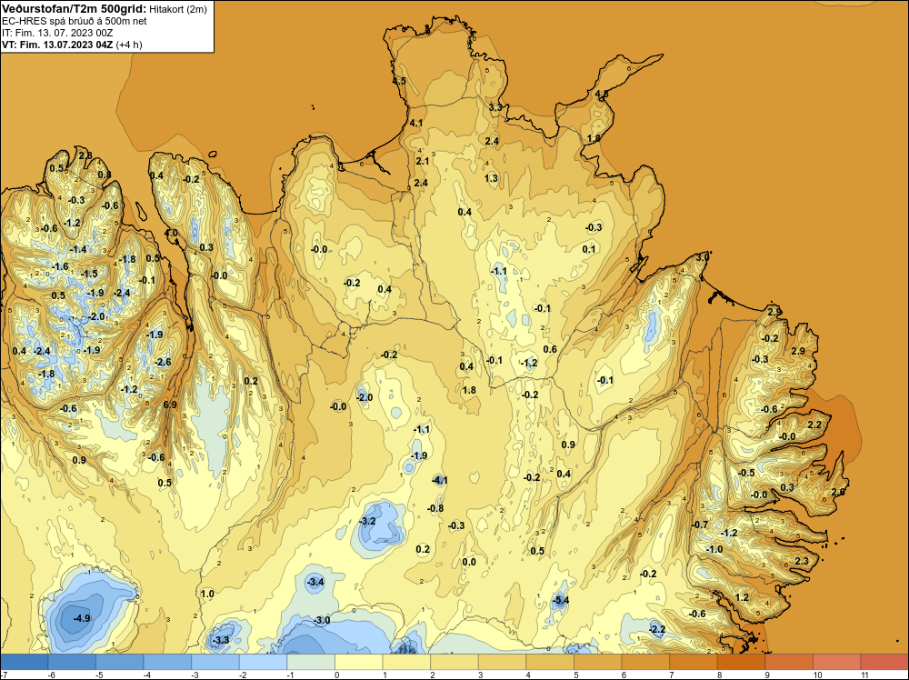The image size is (909, 680).
Task: Click the positive 3.0 temperature label
Action: tap(703, 256)
